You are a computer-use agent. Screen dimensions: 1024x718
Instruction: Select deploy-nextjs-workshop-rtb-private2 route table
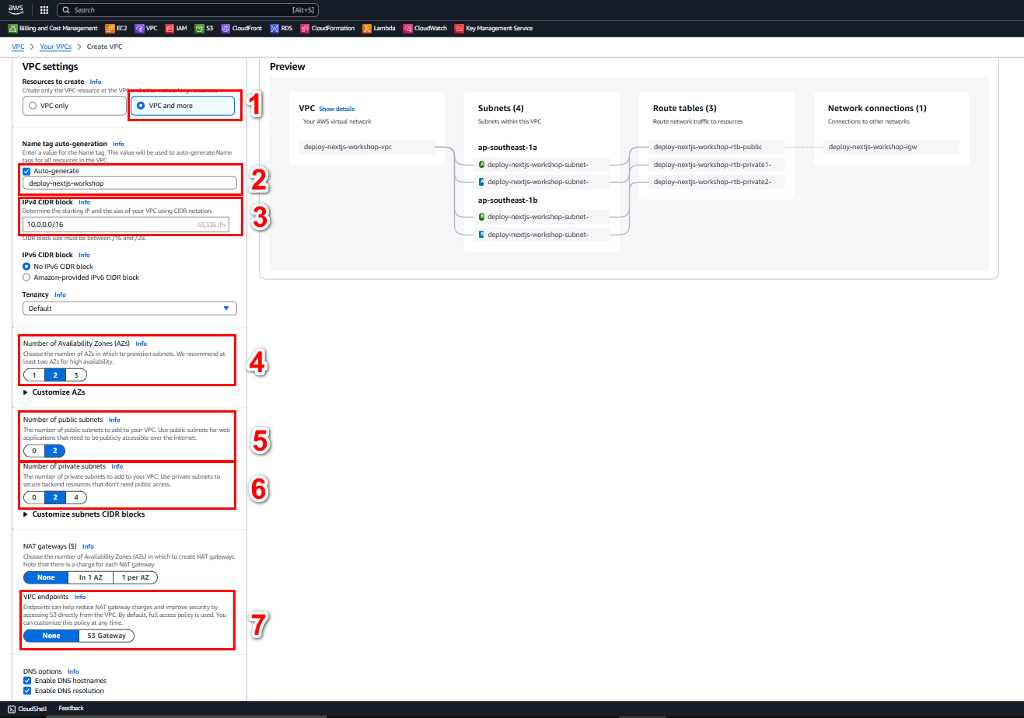pyautogui.click(x=716, y=182)
